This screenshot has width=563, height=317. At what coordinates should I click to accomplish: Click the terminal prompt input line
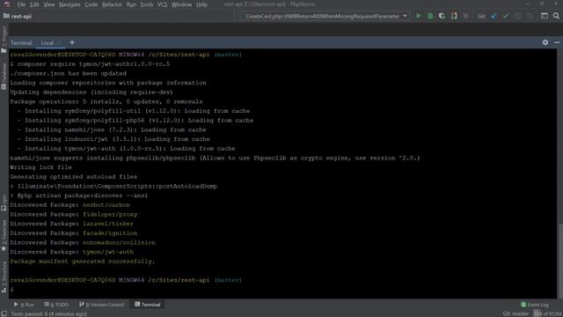[x=283, y=290]
